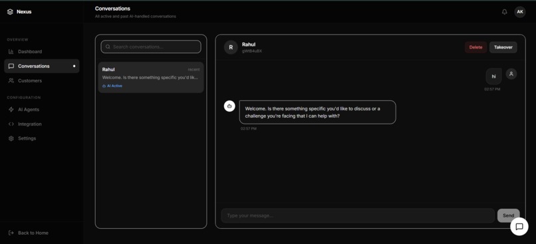The width and height of the screenshot is (536, 244).
Task: Focus the Search conversations field
Action: (151, 47)
